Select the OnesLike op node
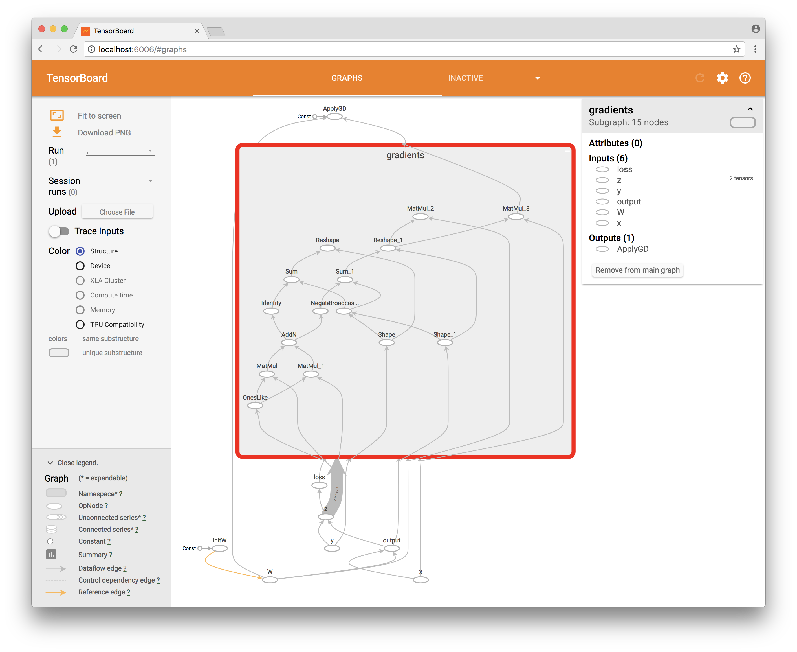797x652 pixels. click(255, 406)
